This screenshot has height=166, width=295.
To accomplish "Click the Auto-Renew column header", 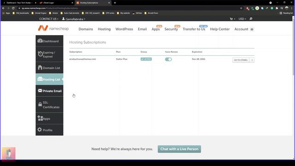I will 171,52.
